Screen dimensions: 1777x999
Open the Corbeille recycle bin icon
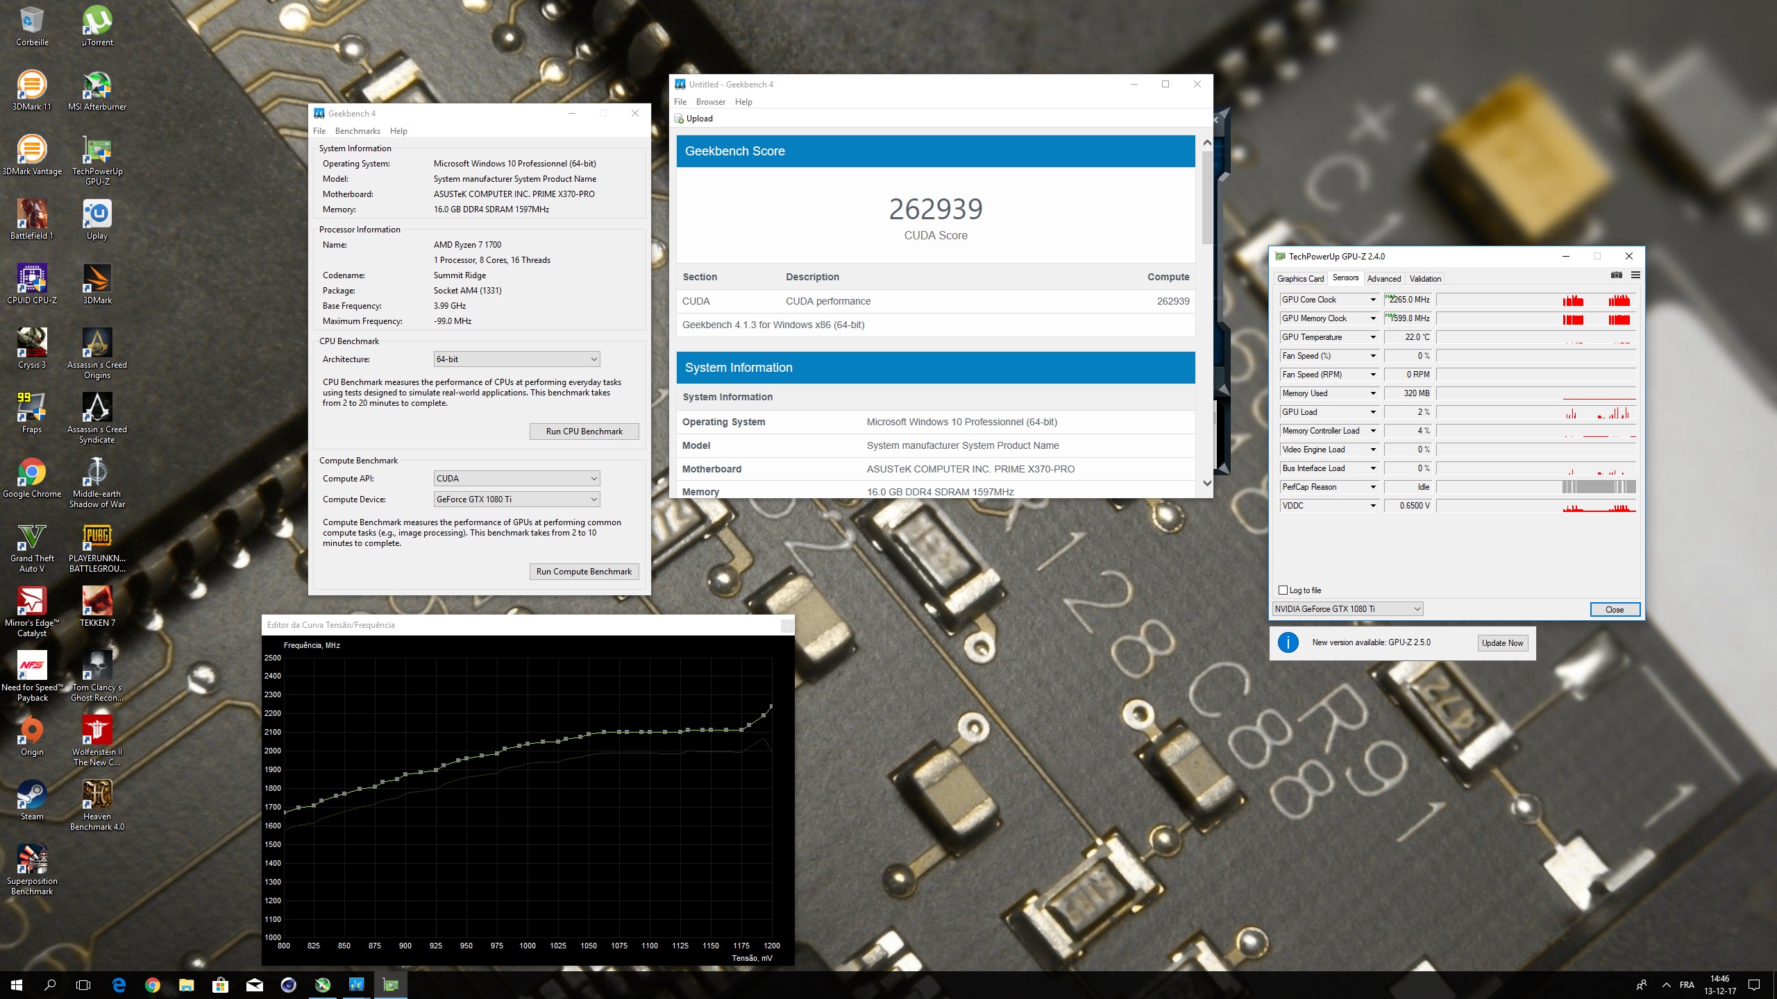pyautogui.click(x=32, y=26)
